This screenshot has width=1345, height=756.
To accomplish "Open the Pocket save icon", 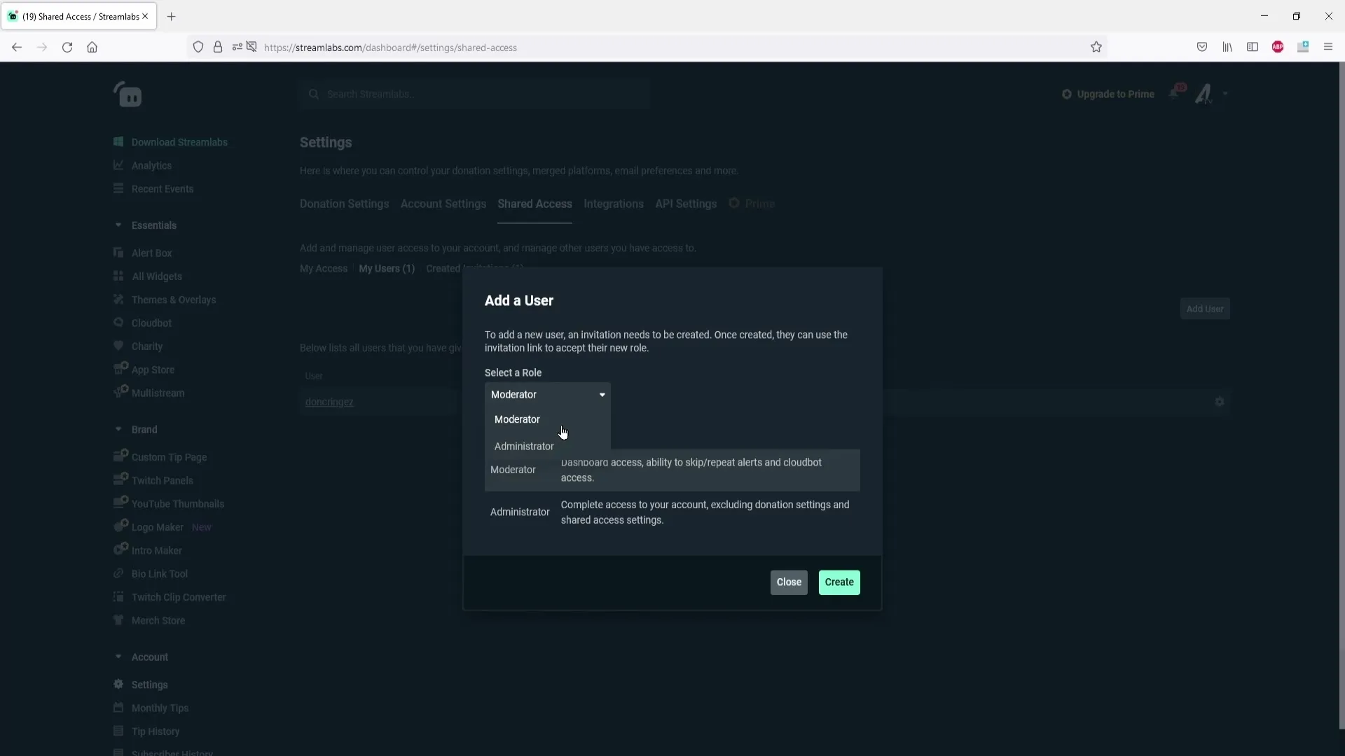I will pyautogui.click(x=1202, y=48).
